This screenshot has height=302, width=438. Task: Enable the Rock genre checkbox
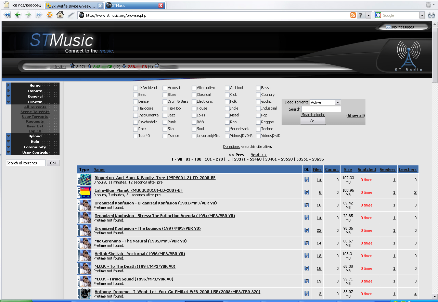(x=136, y=129)
